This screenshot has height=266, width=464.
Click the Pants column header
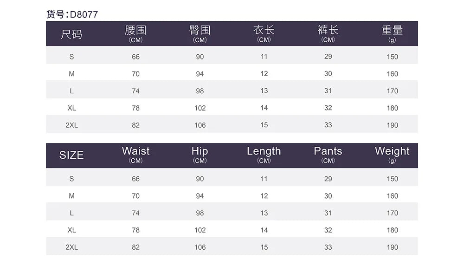pos(328,155)
